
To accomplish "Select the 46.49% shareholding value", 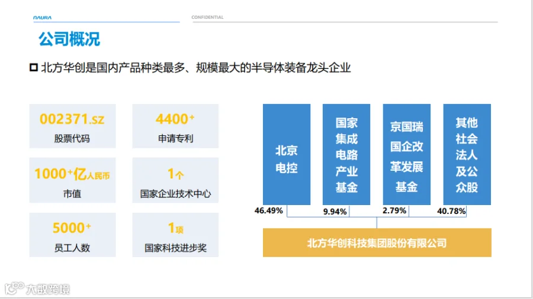I will (x=268, y=210).
